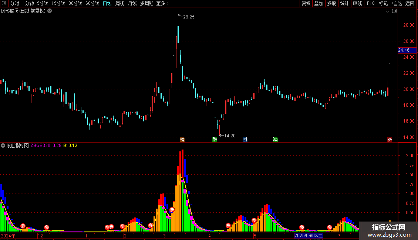Open F10 company information
The width and height of the screenshot is (418, 240).
(x=371, y=3)
